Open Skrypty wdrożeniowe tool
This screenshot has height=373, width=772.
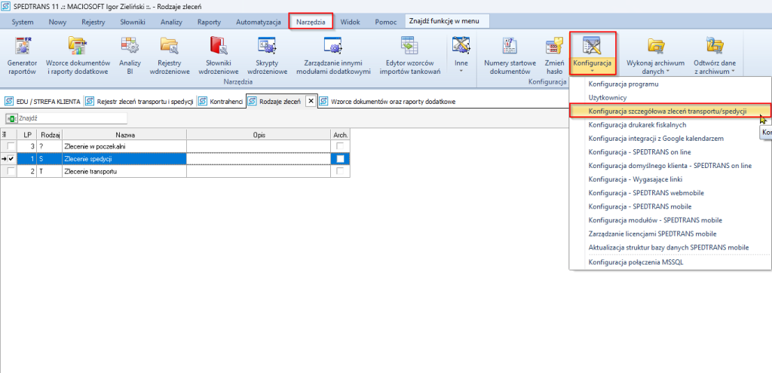pyautogui.click(x=267, y=54)
